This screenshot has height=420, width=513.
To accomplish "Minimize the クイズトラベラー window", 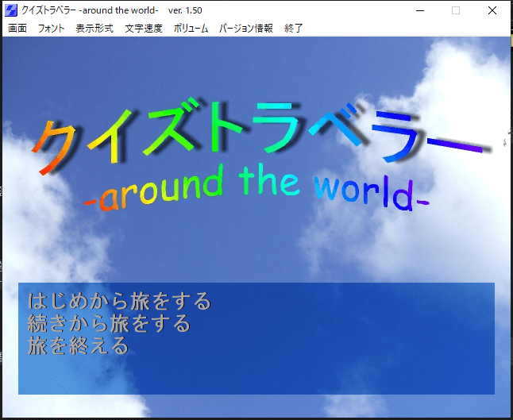I will pos(418,10).
